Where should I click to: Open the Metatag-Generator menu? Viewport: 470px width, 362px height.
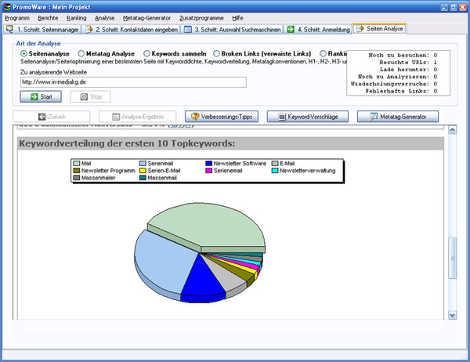[x=146, y=18]
